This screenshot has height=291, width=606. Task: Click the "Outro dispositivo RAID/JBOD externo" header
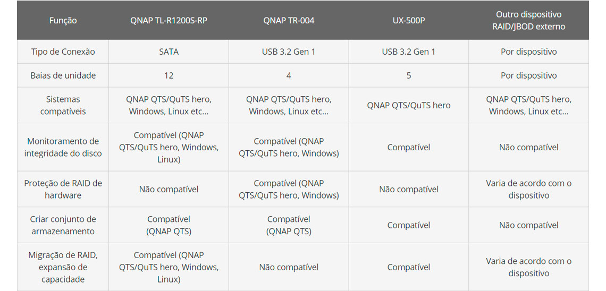click(528, 21)
